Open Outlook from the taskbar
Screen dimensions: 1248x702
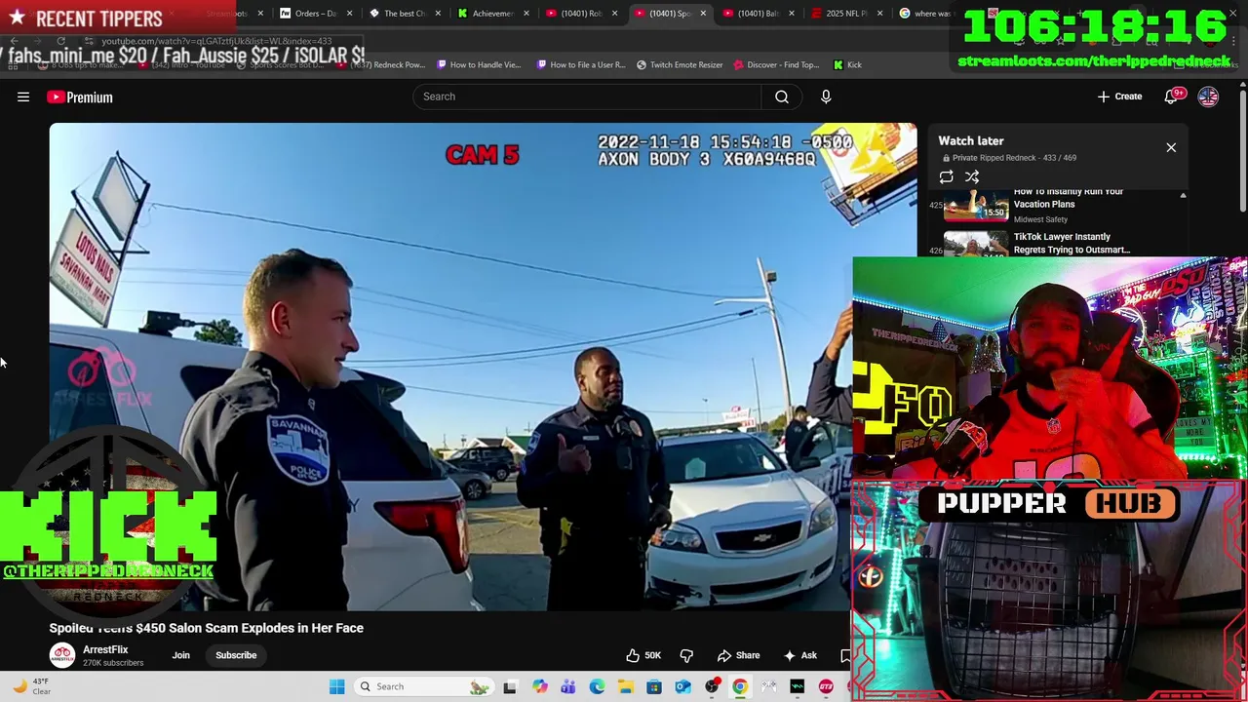click(682, 686)
